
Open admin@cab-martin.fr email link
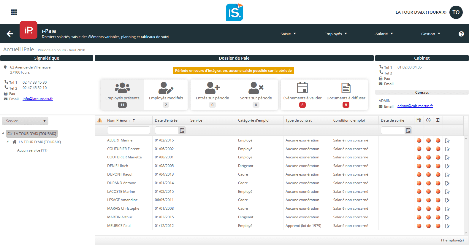[415, 106]
